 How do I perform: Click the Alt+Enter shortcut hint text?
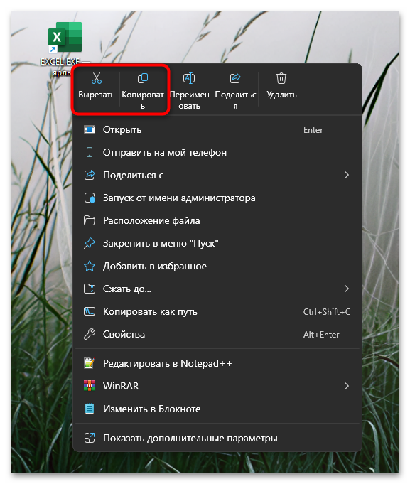(x=321, y=335)
